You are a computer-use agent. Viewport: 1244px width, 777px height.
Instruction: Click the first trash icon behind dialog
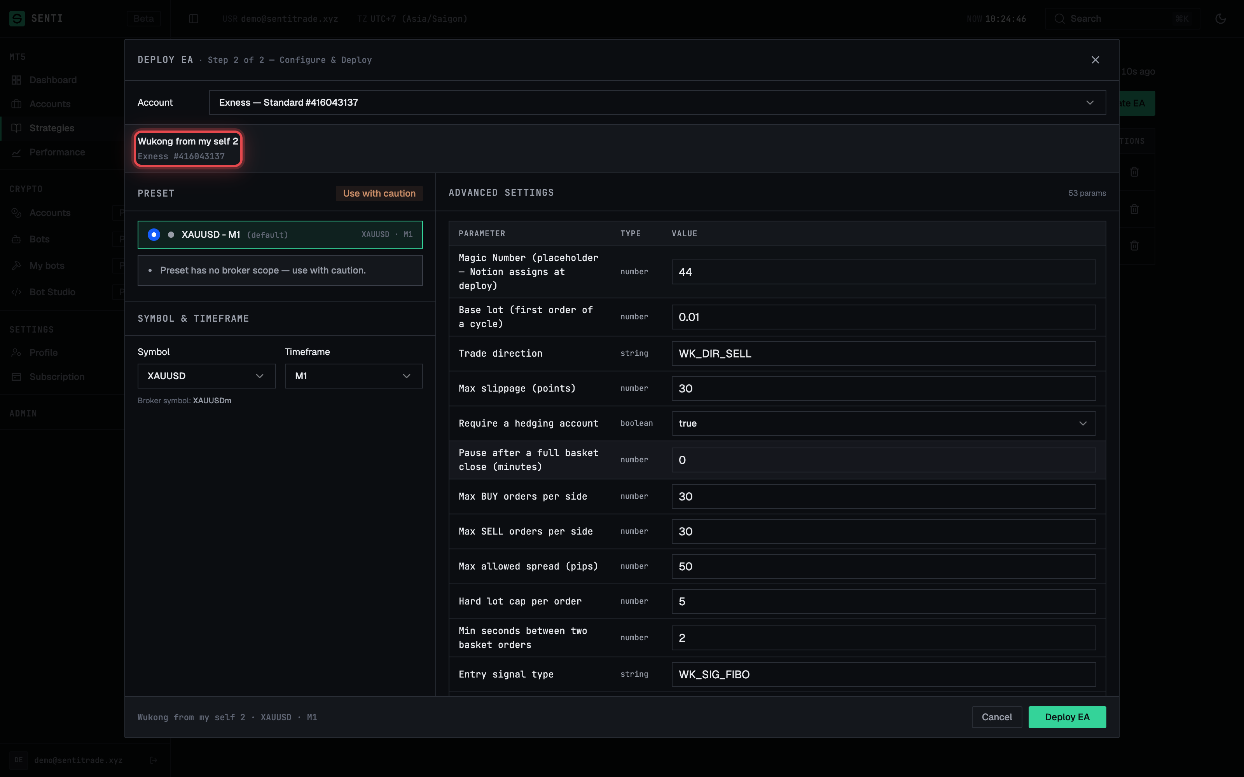click(1134, 172)
